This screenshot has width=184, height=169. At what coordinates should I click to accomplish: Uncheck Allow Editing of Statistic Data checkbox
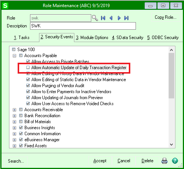[x=28, y=79]
